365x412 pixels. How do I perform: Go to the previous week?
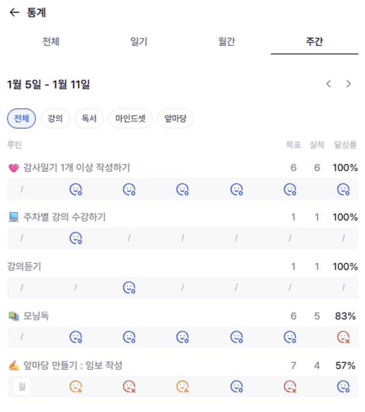(x=328, y=84)
